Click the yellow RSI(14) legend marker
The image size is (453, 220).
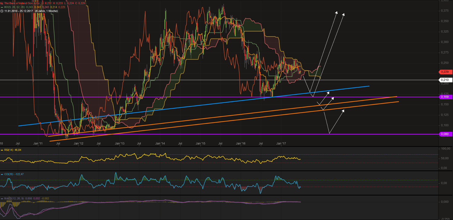2,150
